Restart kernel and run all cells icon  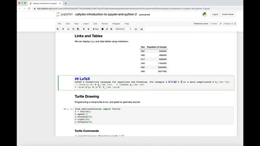[x=111, y=29]
